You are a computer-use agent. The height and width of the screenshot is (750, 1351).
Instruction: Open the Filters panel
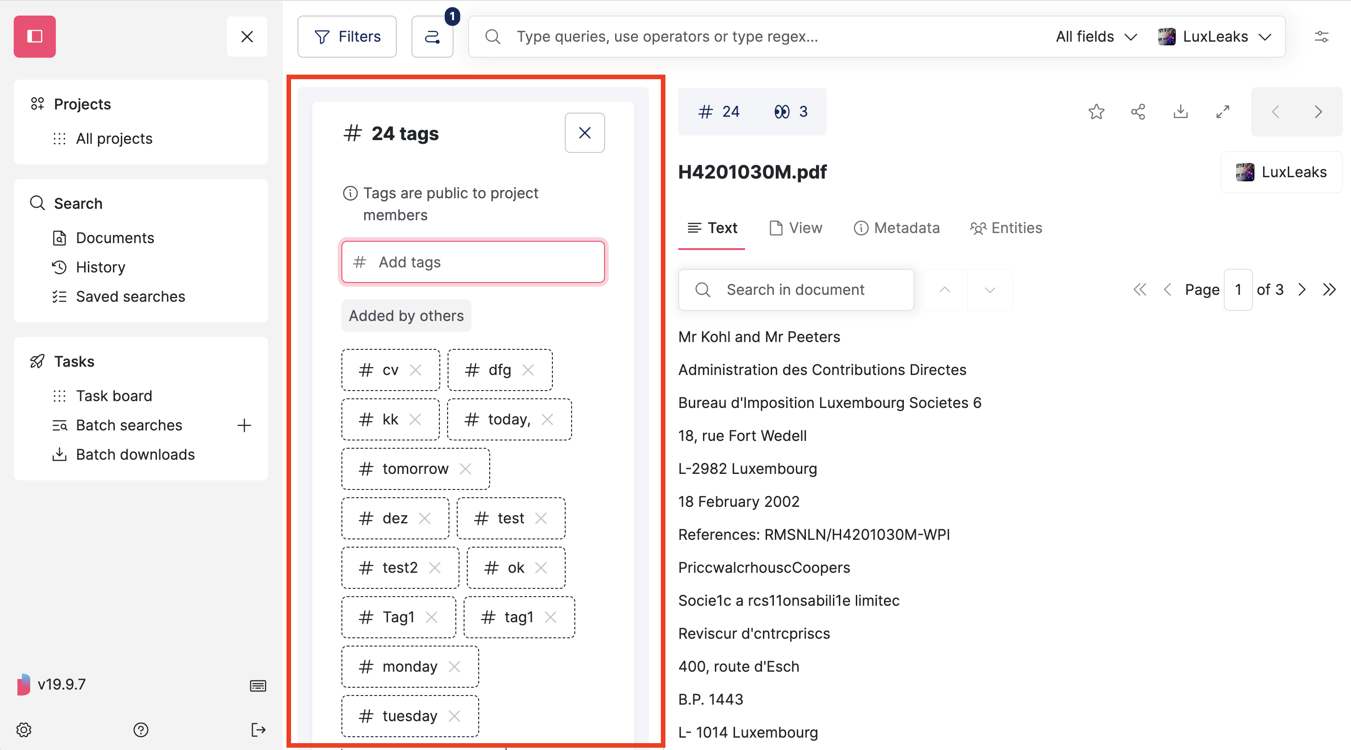coord(347,36)
